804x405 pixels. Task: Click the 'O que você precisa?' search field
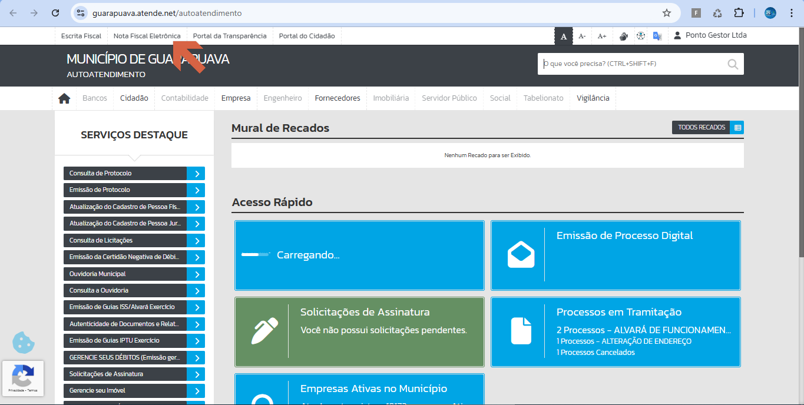(633, 64)
